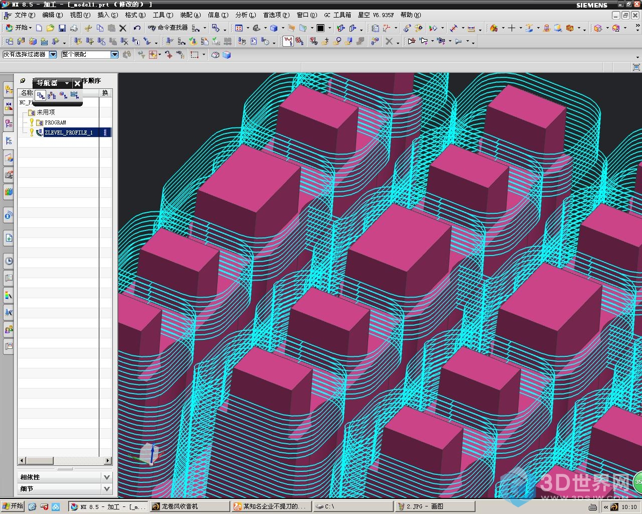The width and height of the screenshot is (642, 514).
Task: Click the Create Program icon
Action: tap(10, 42)
